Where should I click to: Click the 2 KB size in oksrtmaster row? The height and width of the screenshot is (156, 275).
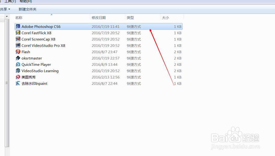[178, 58]
